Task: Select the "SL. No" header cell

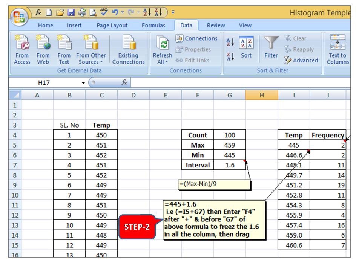Action: click(69, 125)
